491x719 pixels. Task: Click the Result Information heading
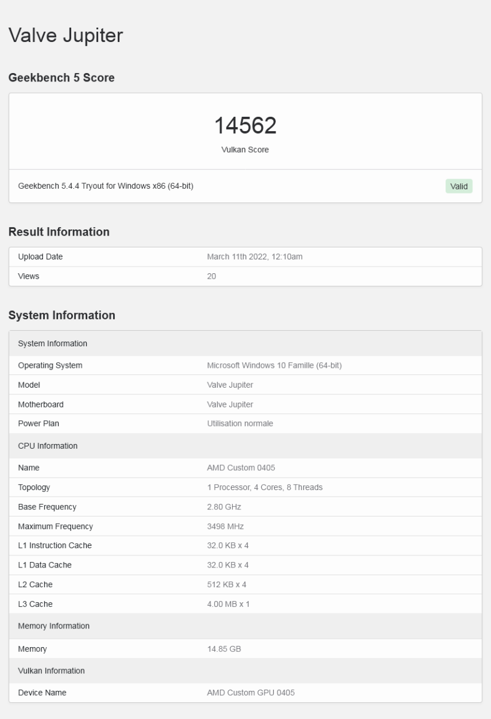59,232
